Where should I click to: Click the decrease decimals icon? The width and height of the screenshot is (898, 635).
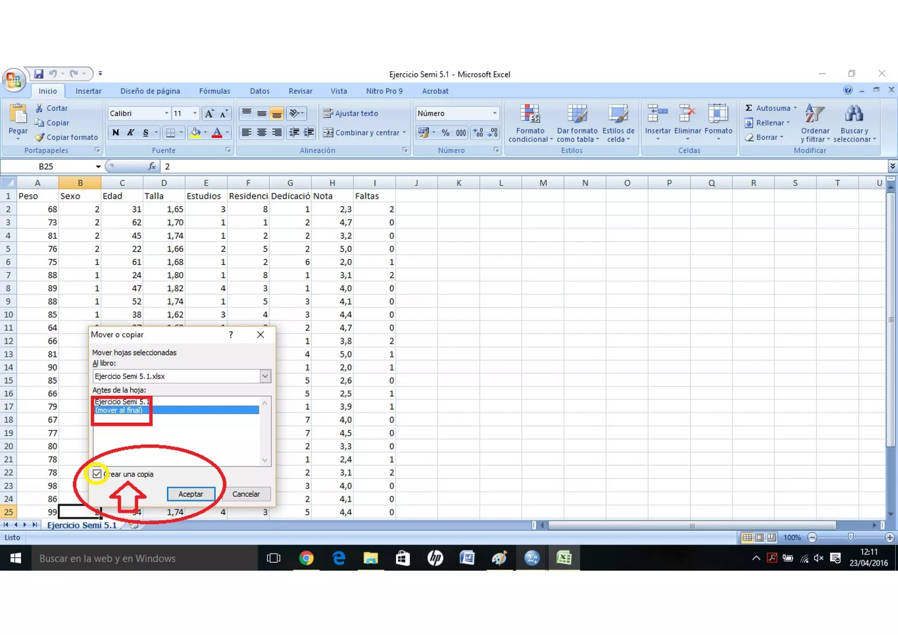tap(493, 133)
